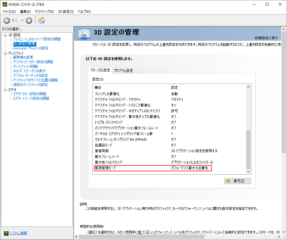
Task: Click main panel vertical scroll-up arrow
Action: point(284,29)
